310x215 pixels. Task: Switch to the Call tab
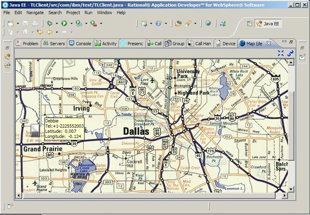click(155, 43)
